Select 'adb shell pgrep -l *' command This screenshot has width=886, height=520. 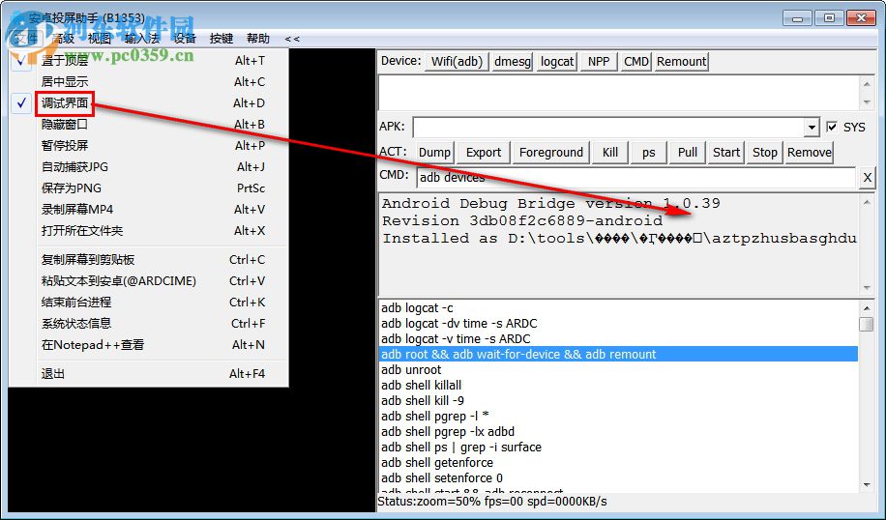pyautogui.click(x=618, y=417)
